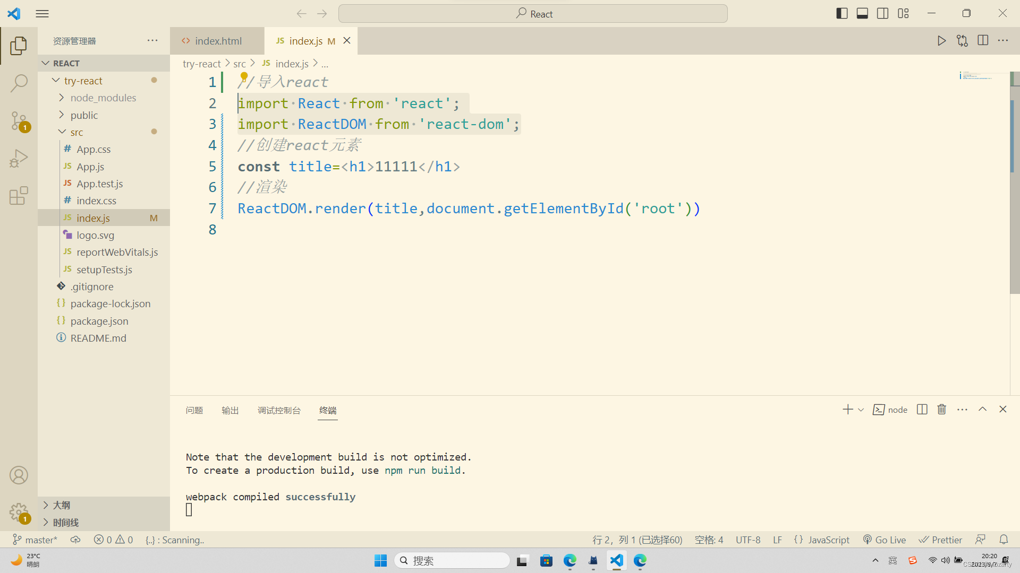Open editor more actions ellipsis
1020x573 pixels.
[x=1003, y=41]
